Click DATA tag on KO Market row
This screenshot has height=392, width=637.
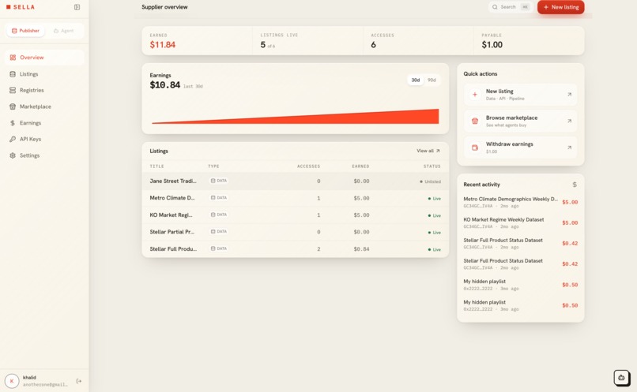click(x=219, y=215)
